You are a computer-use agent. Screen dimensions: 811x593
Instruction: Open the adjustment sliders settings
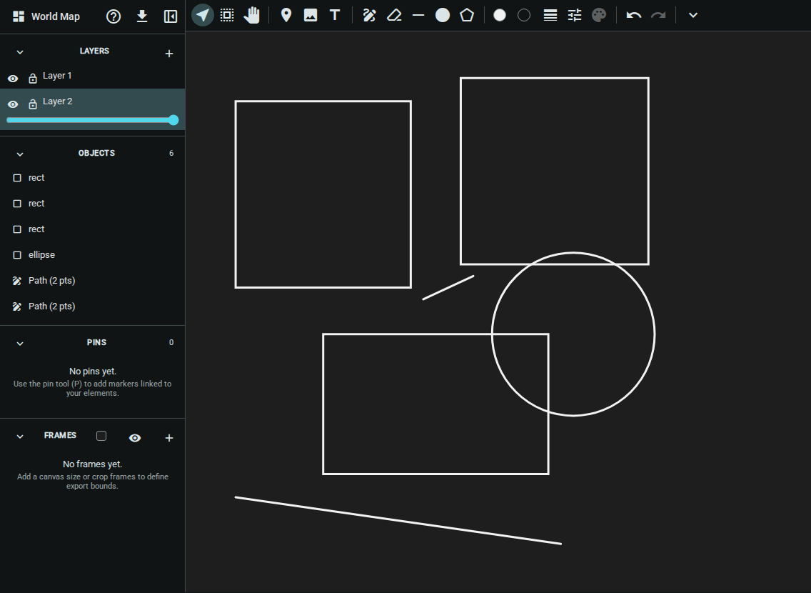coord(575,15)
